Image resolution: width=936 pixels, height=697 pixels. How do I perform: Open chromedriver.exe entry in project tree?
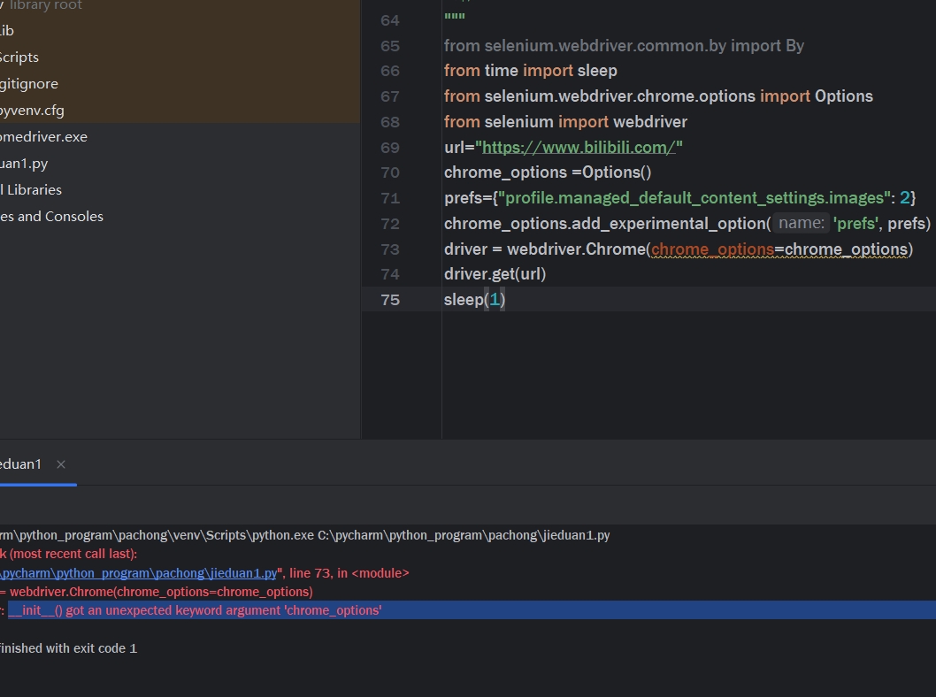(x=43, y=136)
